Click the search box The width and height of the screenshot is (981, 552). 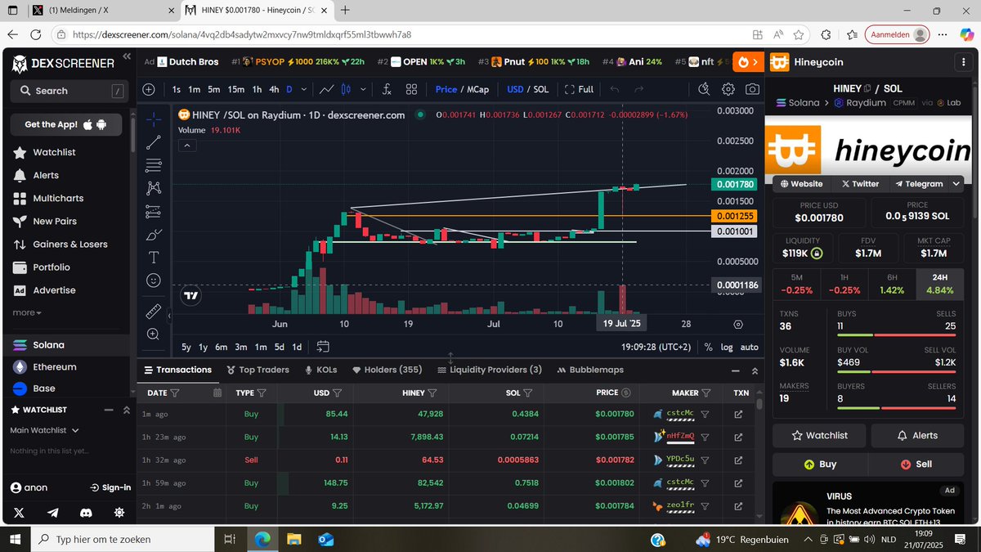point(68,91)
